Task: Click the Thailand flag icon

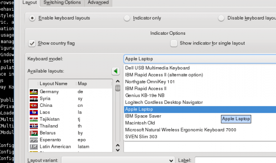Action: tap(34, 126)
